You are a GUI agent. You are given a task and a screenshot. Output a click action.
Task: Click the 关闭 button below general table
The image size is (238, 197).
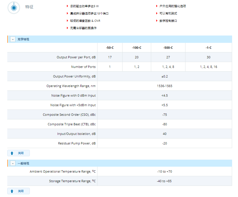click(x=19, y=191)
